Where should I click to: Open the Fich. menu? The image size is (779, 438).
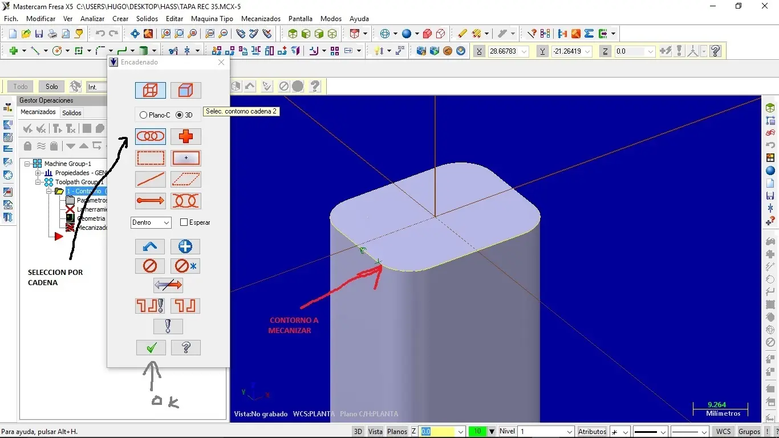(11, 19)
